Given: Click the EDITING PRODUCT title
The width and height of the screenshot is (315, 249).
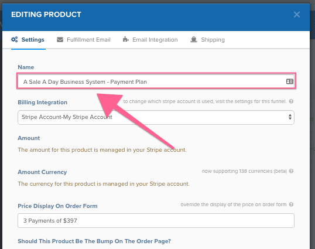Looking at the screenshot, I should [x=46, y=15].
